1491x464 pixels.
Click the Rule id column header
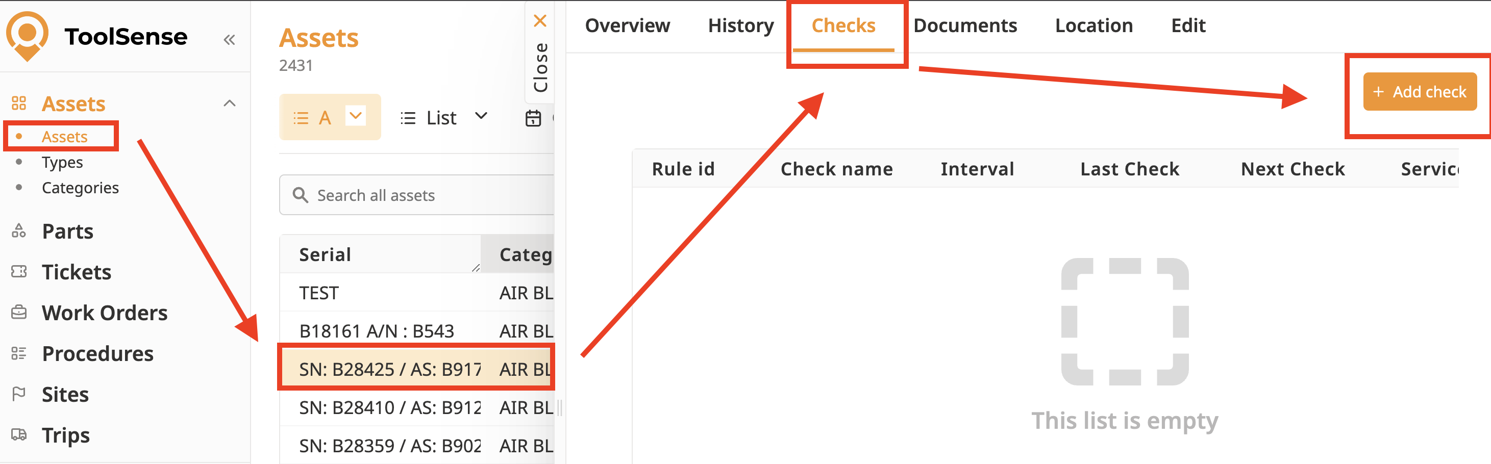tap(683, 168)
